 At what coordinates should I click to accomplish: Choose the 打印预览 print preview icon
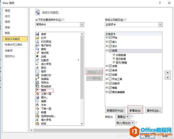[38, 41]
